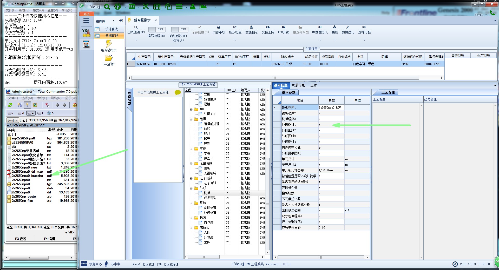
Task: Click the MI数据导入 import icon
Action: point(320,27)
